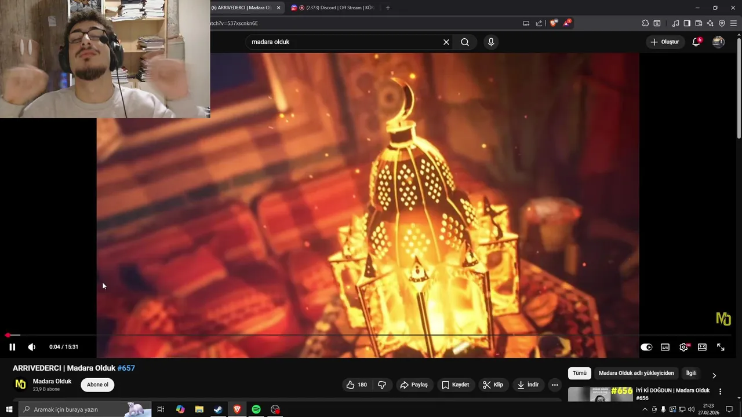Show more filter chips with the right arrow
The height and width of the screenshot is (417, 742).
tap(714, 375)
